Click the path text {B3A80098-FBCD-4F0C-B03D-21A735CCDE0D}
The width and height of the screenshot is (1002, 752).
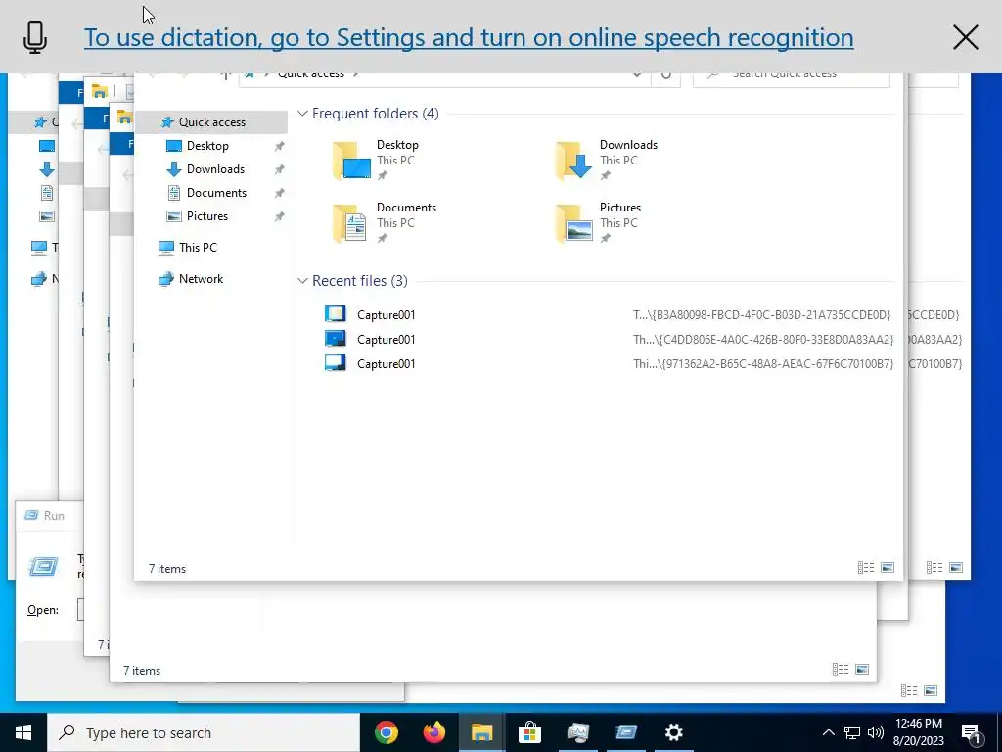coord(761,315)
